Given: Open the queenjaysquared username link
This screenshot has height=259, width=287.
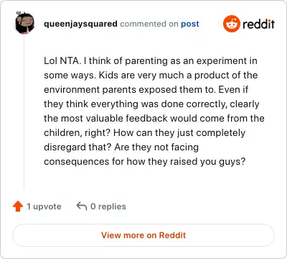Looking at the screenshot, I should tap(80, 24).
